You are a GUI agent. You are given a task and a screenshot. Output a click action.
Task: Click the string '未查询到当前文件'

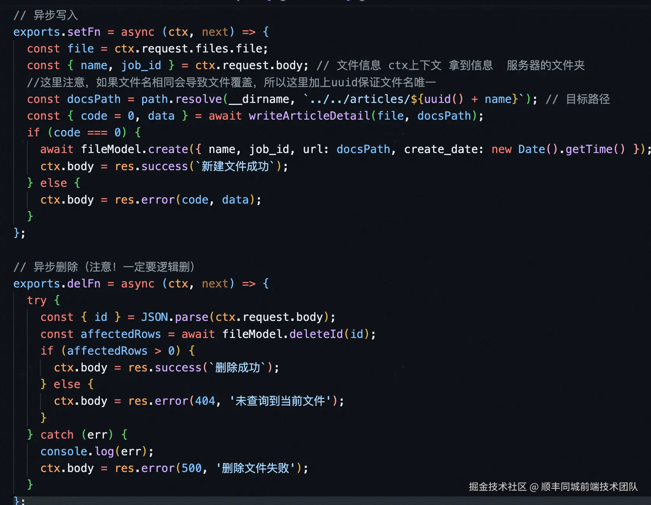[280, 401]
